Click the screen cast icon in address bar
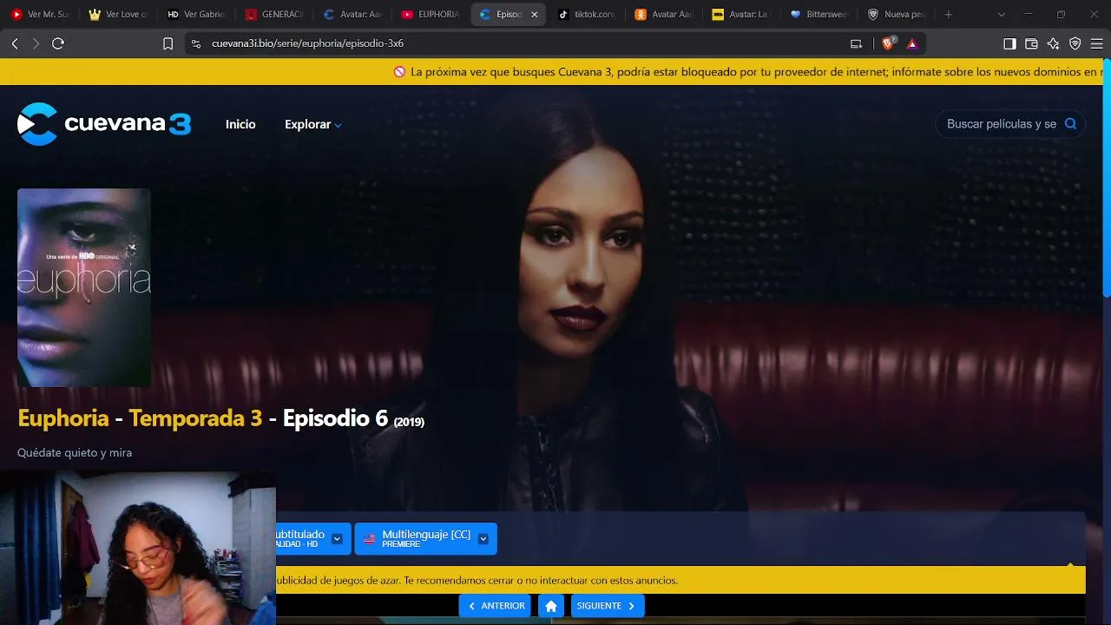Screen dimensions: 1111x625 pyautogui.click(x=857, y=43)
